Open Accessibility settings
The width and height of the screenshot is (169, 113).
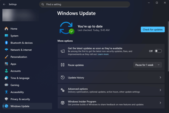(27, 92)
